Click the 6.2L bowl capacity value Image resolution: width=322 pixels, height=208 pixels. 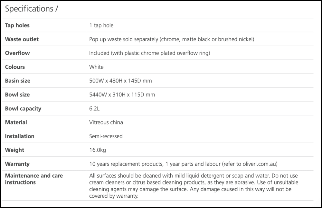click(94, 108)
